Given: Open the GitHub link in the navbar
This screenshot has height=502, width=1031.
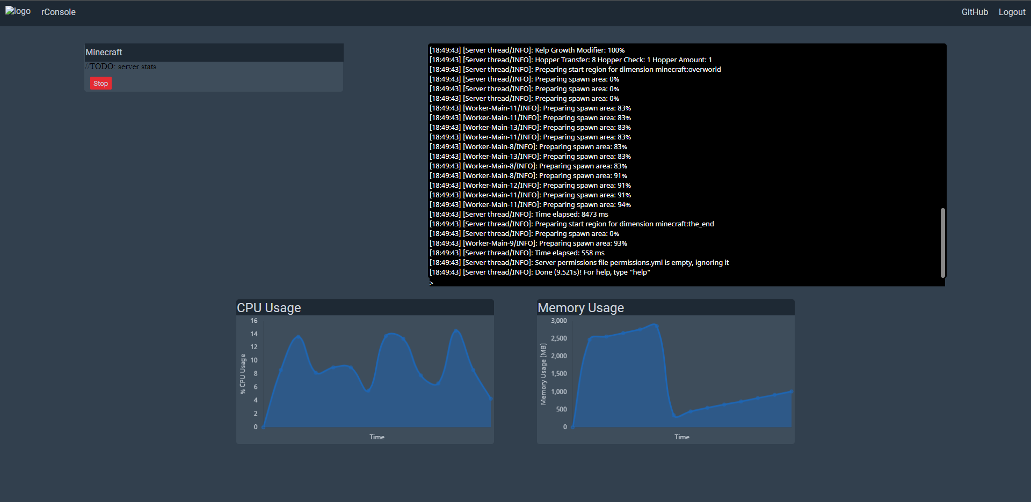Looking at the screenshot, I should 974,12.
